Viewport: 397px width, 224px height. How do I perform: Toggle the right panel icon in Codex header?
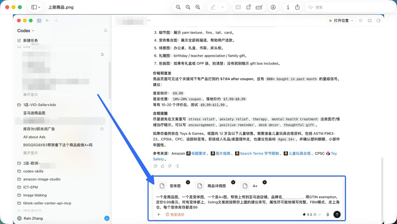pos(378,20)
